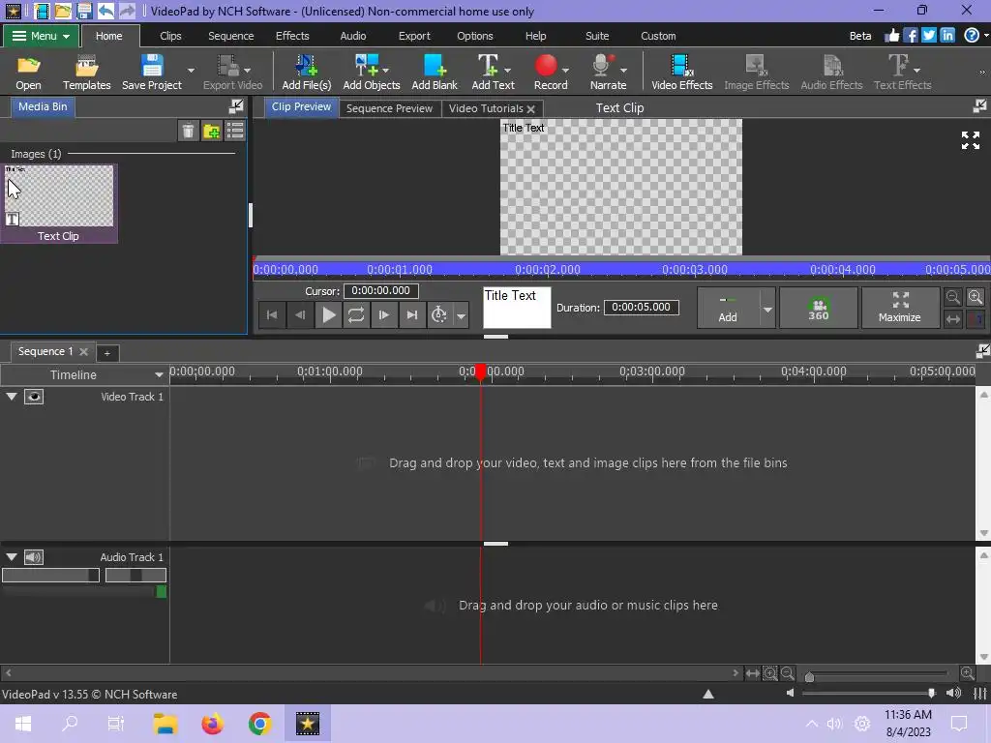Switch the Media Bin to list view
This screenshot has width=991, height=743.
235,131
